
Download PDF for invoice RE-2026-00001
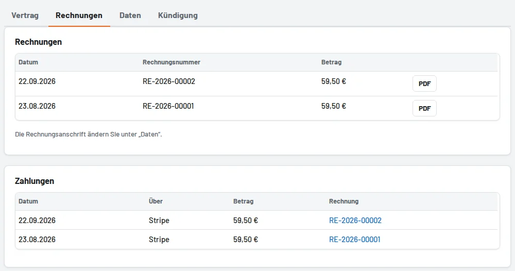pos(424,108)
